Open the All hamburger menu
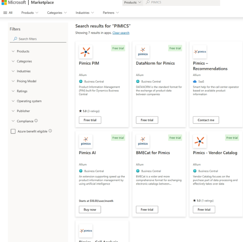The width and height of the screenshot is (243, 242). [x=8, y=13]
